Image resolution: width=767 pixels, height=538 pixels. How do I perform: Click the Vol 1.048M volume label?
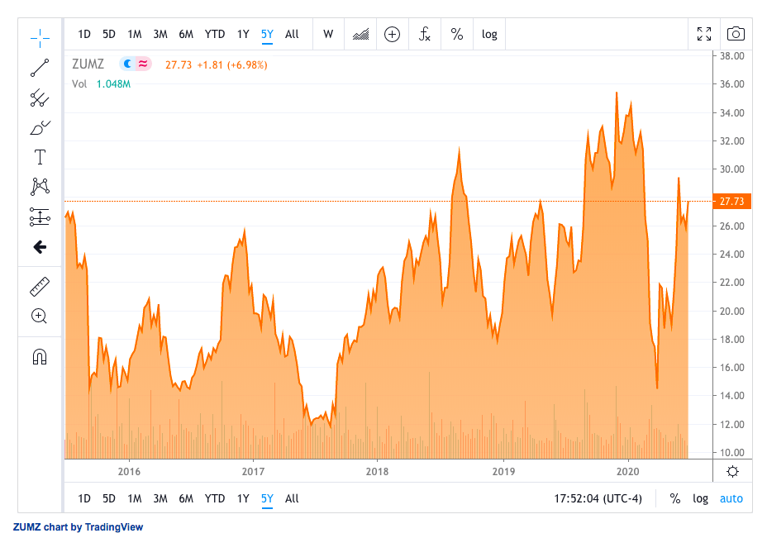[x=102, y=83]
